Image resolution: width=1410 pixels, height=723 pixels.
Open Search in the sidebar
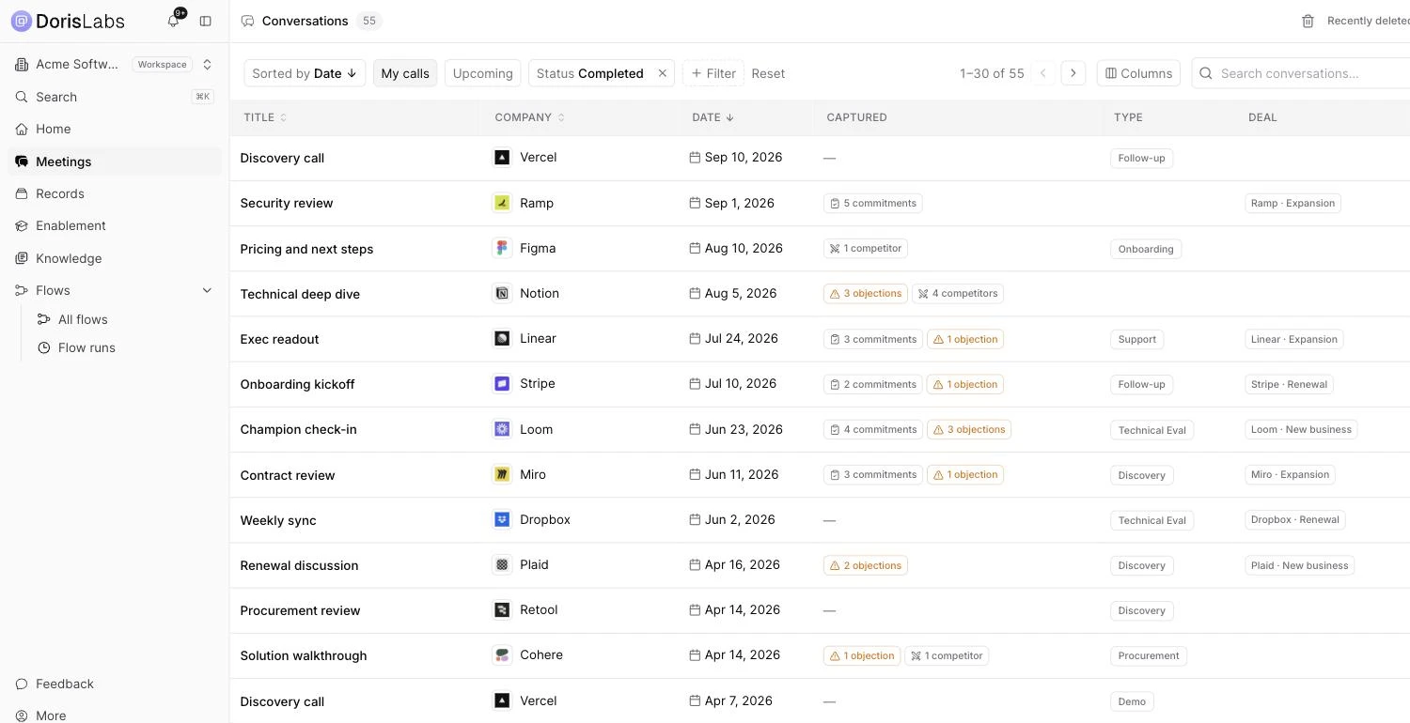click(115, 97)
